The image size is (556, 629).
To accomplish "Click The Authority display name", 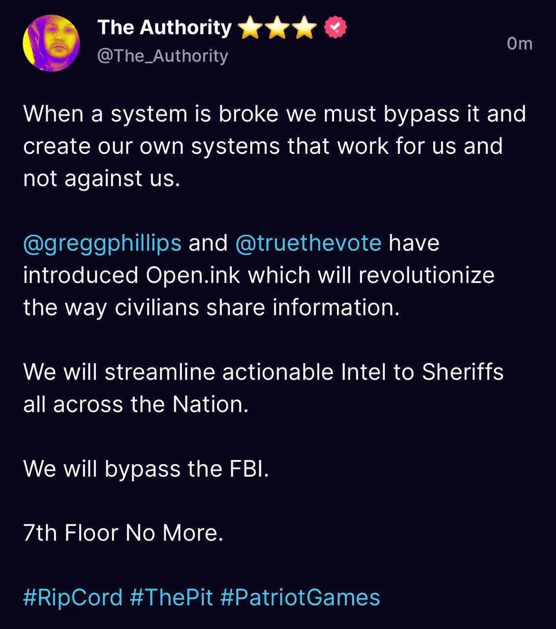I will click(164, 28).
